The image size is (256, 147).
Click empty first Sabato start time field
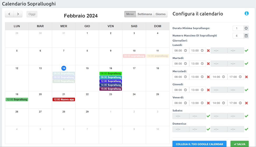point(181,116)
